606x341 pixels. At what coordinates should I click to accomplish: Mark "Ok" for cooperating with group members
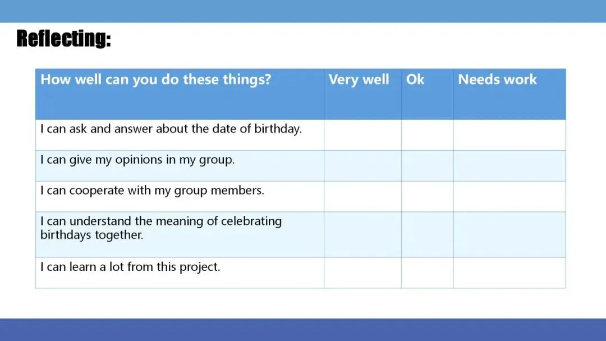click(427, 197)
